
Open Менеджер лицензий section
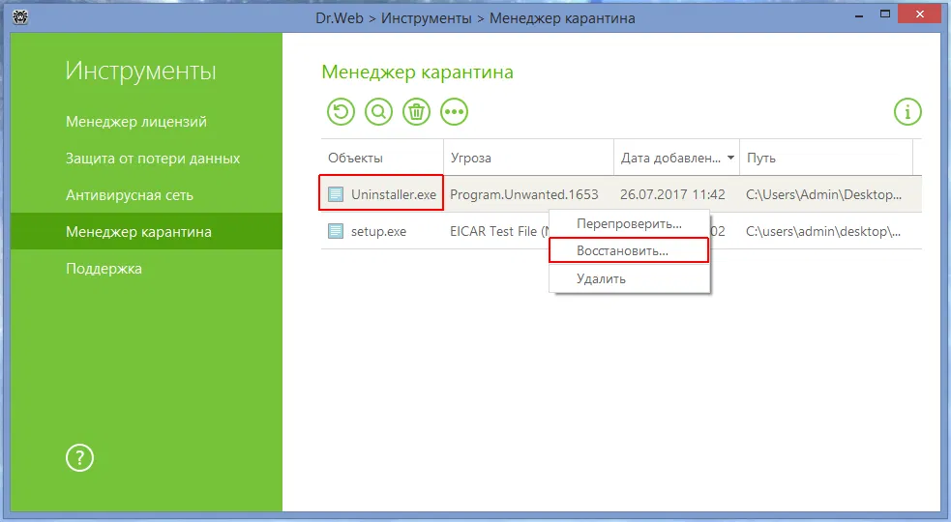(136, 122)
